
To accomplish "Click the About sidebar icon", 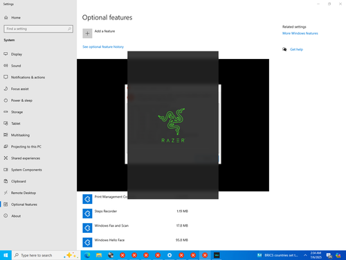I will click(6, 216).
